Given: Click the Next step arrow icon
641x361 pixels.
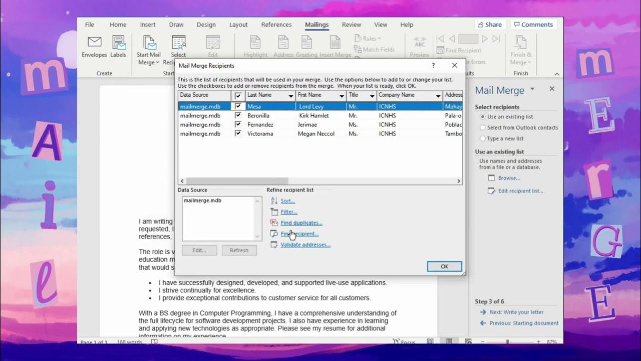Looking at the screenshot, I should pos(483,312).
